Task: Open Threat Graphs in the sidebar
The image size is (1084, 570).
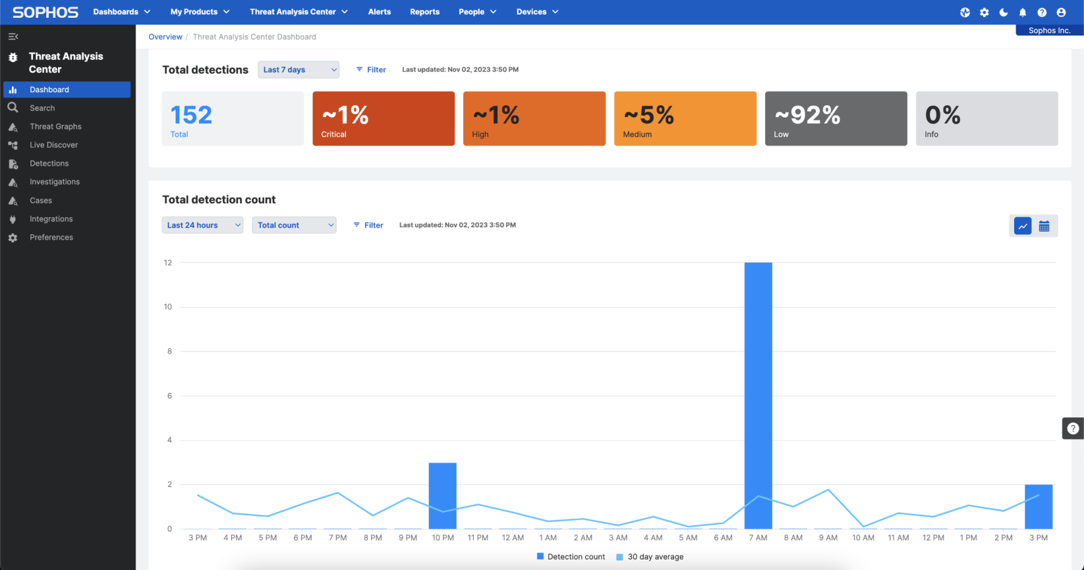Action: 55,126
